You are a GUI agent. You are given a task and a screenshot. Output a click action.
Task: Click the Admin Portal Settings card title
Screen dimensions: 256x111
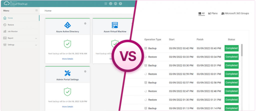67,79
